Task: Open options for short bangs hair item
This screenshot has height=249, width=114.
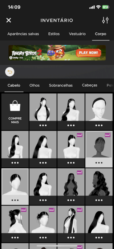Action: click(99, 163)
